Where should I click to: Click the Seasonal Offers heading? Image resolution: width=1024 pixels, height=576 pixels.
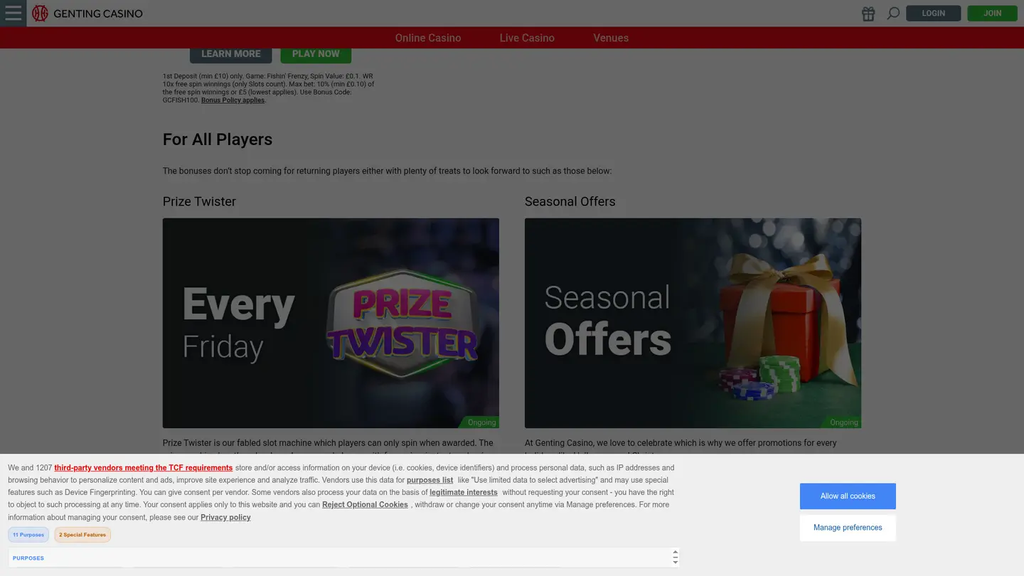[x=570, y=201]
